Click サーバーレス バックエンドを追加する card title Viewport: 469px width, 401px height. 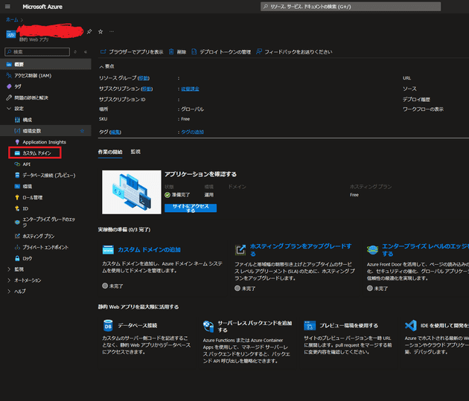[255, 327]
